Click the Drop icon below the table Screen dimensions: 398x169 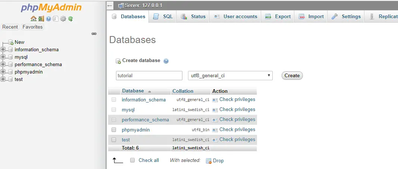coord(209,161)
